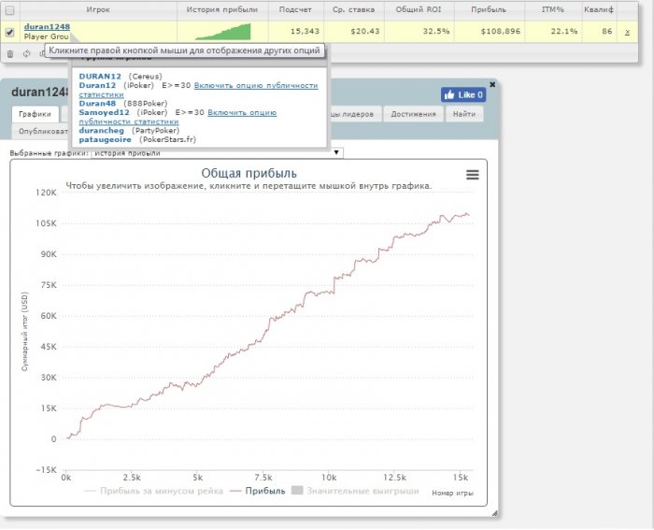
Task: Toggle the select-all header checkbox
Action: [x=10, y=9]
